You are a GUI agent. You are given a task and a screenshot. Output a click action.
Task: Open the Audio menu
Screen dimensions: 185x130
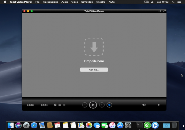[65, 2]
